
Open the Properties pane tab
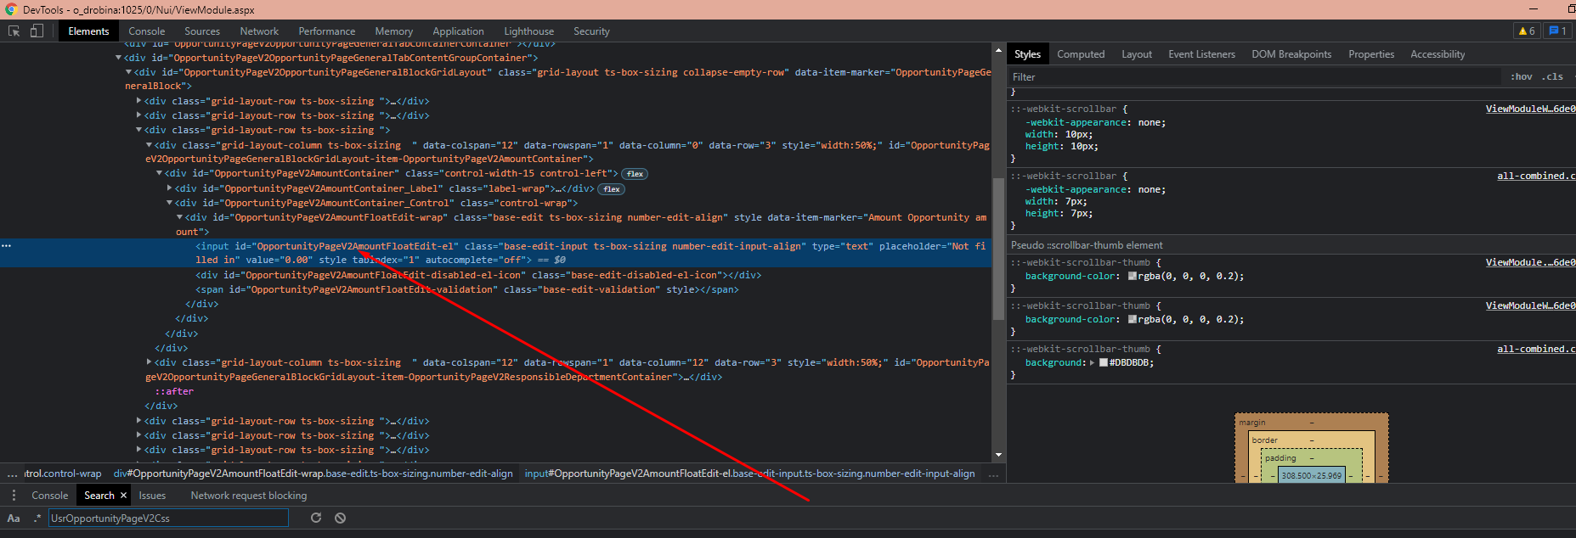tap(1371, 54)
